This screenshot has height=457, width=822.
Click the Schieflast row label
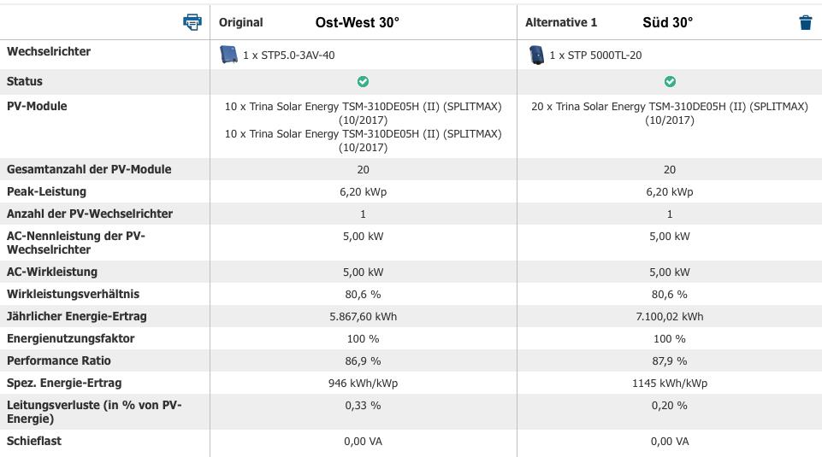coord(34,441)
